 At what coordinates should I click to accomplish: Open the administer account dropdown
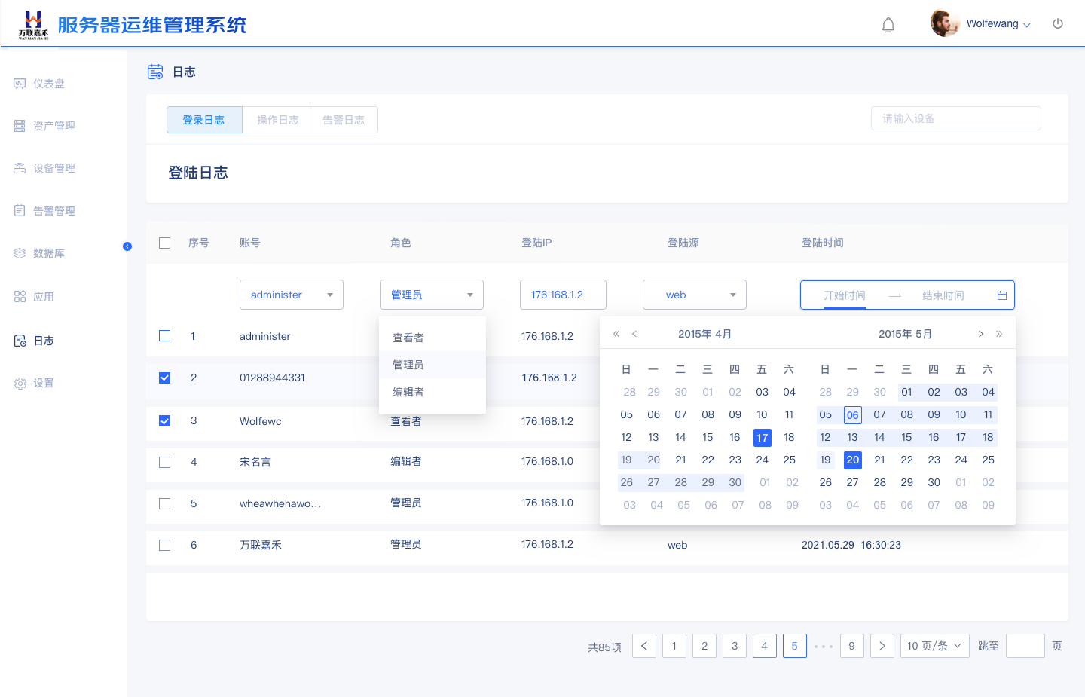pyautogui.click(x=291, y=295)
